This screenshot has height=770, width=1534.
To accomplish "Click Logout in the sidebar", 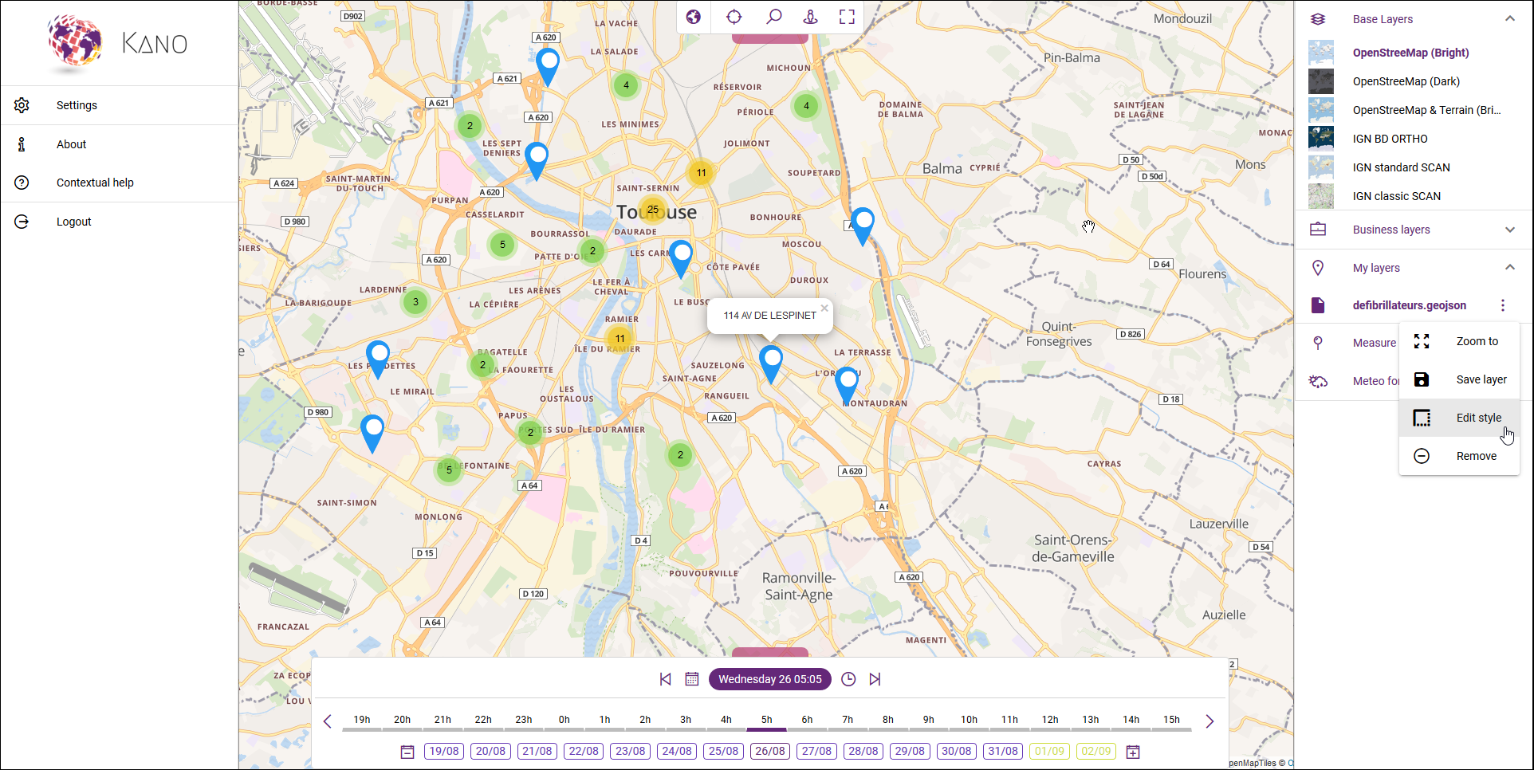I will 120,222.
